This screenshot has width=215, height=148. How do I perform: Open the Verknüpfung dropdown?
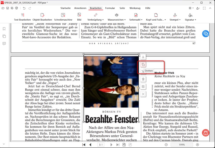coord(95,17)
